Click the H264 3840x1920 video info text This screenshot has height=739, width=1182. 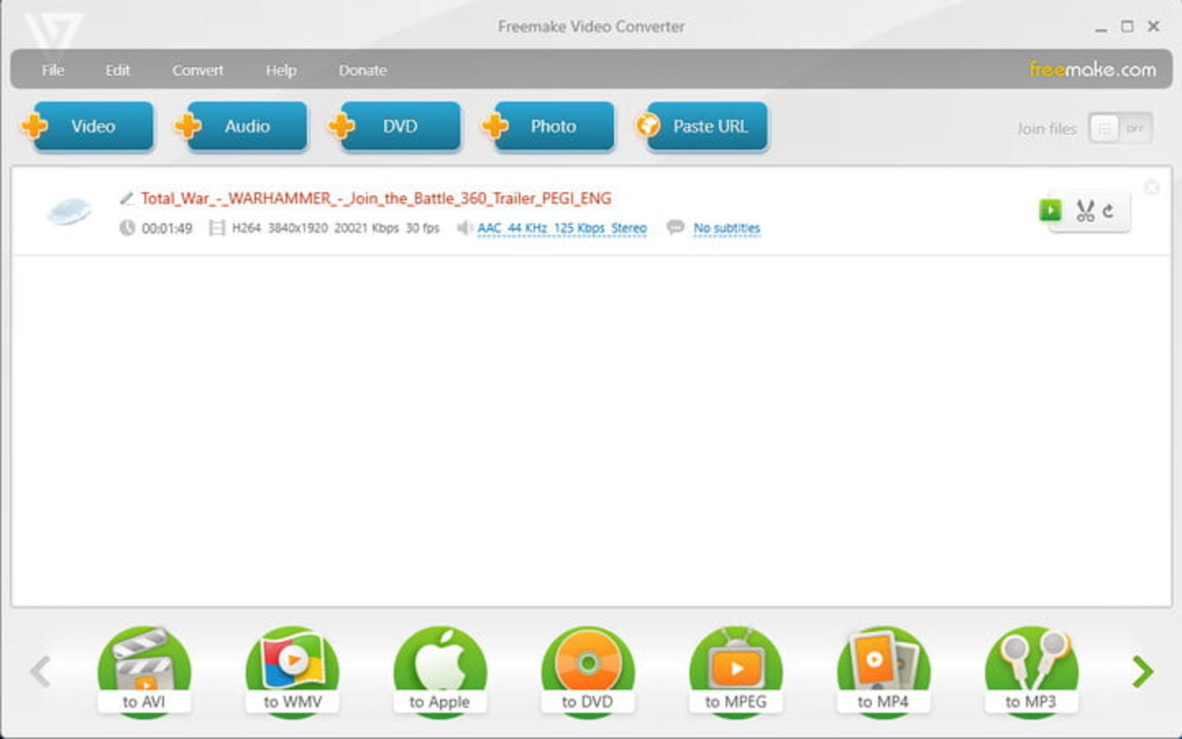coord(336,228)
